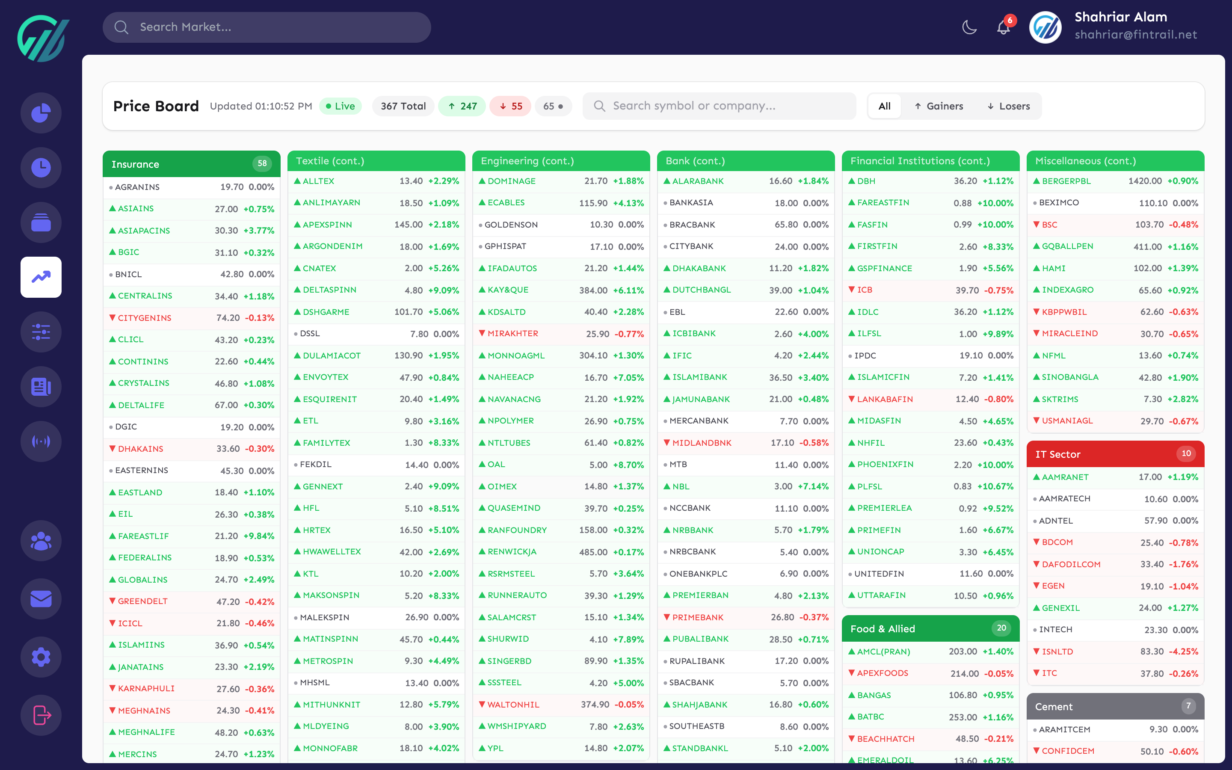The width and height of the screenshot is (1232, 770).
Task: Select the ICB stock row
Action: point(930,290)
